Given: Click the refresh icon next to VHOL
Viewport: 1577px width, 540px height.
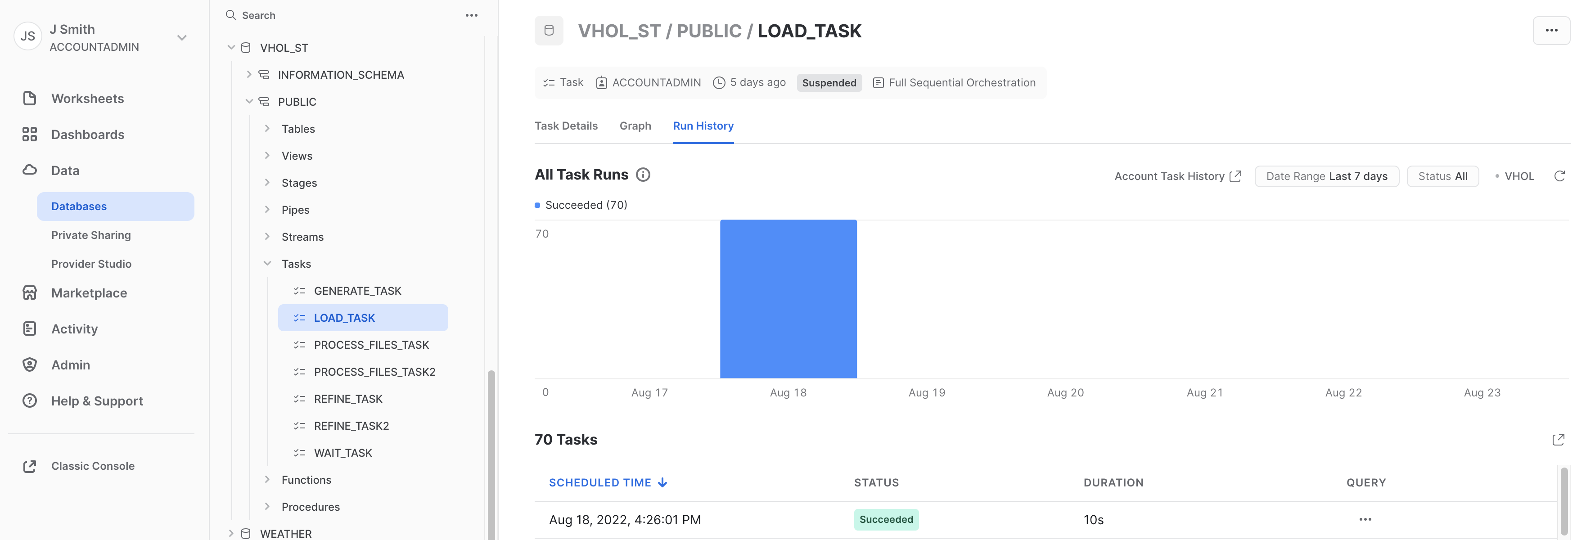Looking at the screenshot, I should coord(1559,176).
